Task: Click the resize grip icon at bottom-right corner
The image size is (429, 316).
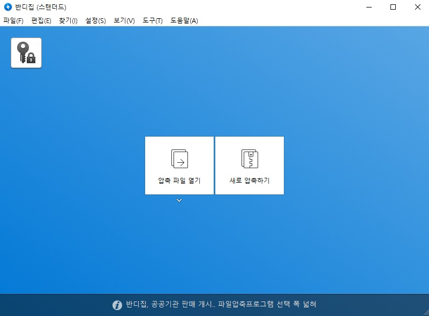Action: (x=425, y=312)
